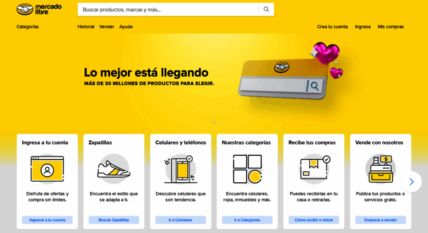Go to Ayuda in navigation bar
The width and height of the screenshot is (428, 233).
point(126,27)
